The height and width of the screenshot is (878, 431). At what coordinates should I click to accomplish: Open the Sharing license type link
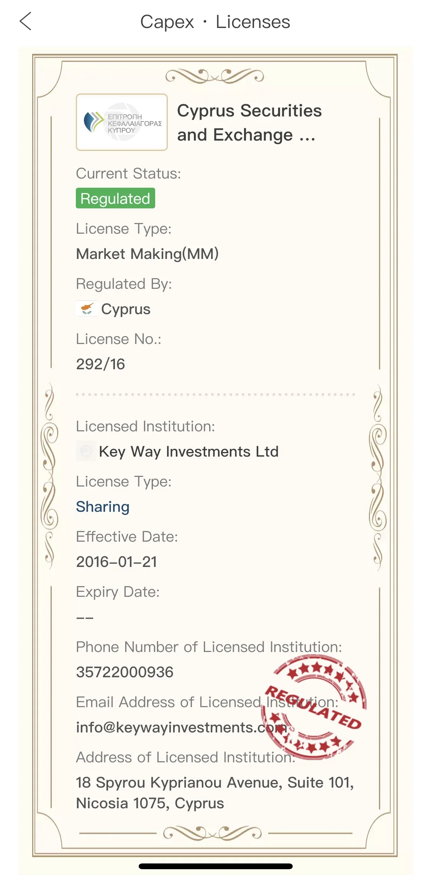pyautogui.click(x=103, y=506)
